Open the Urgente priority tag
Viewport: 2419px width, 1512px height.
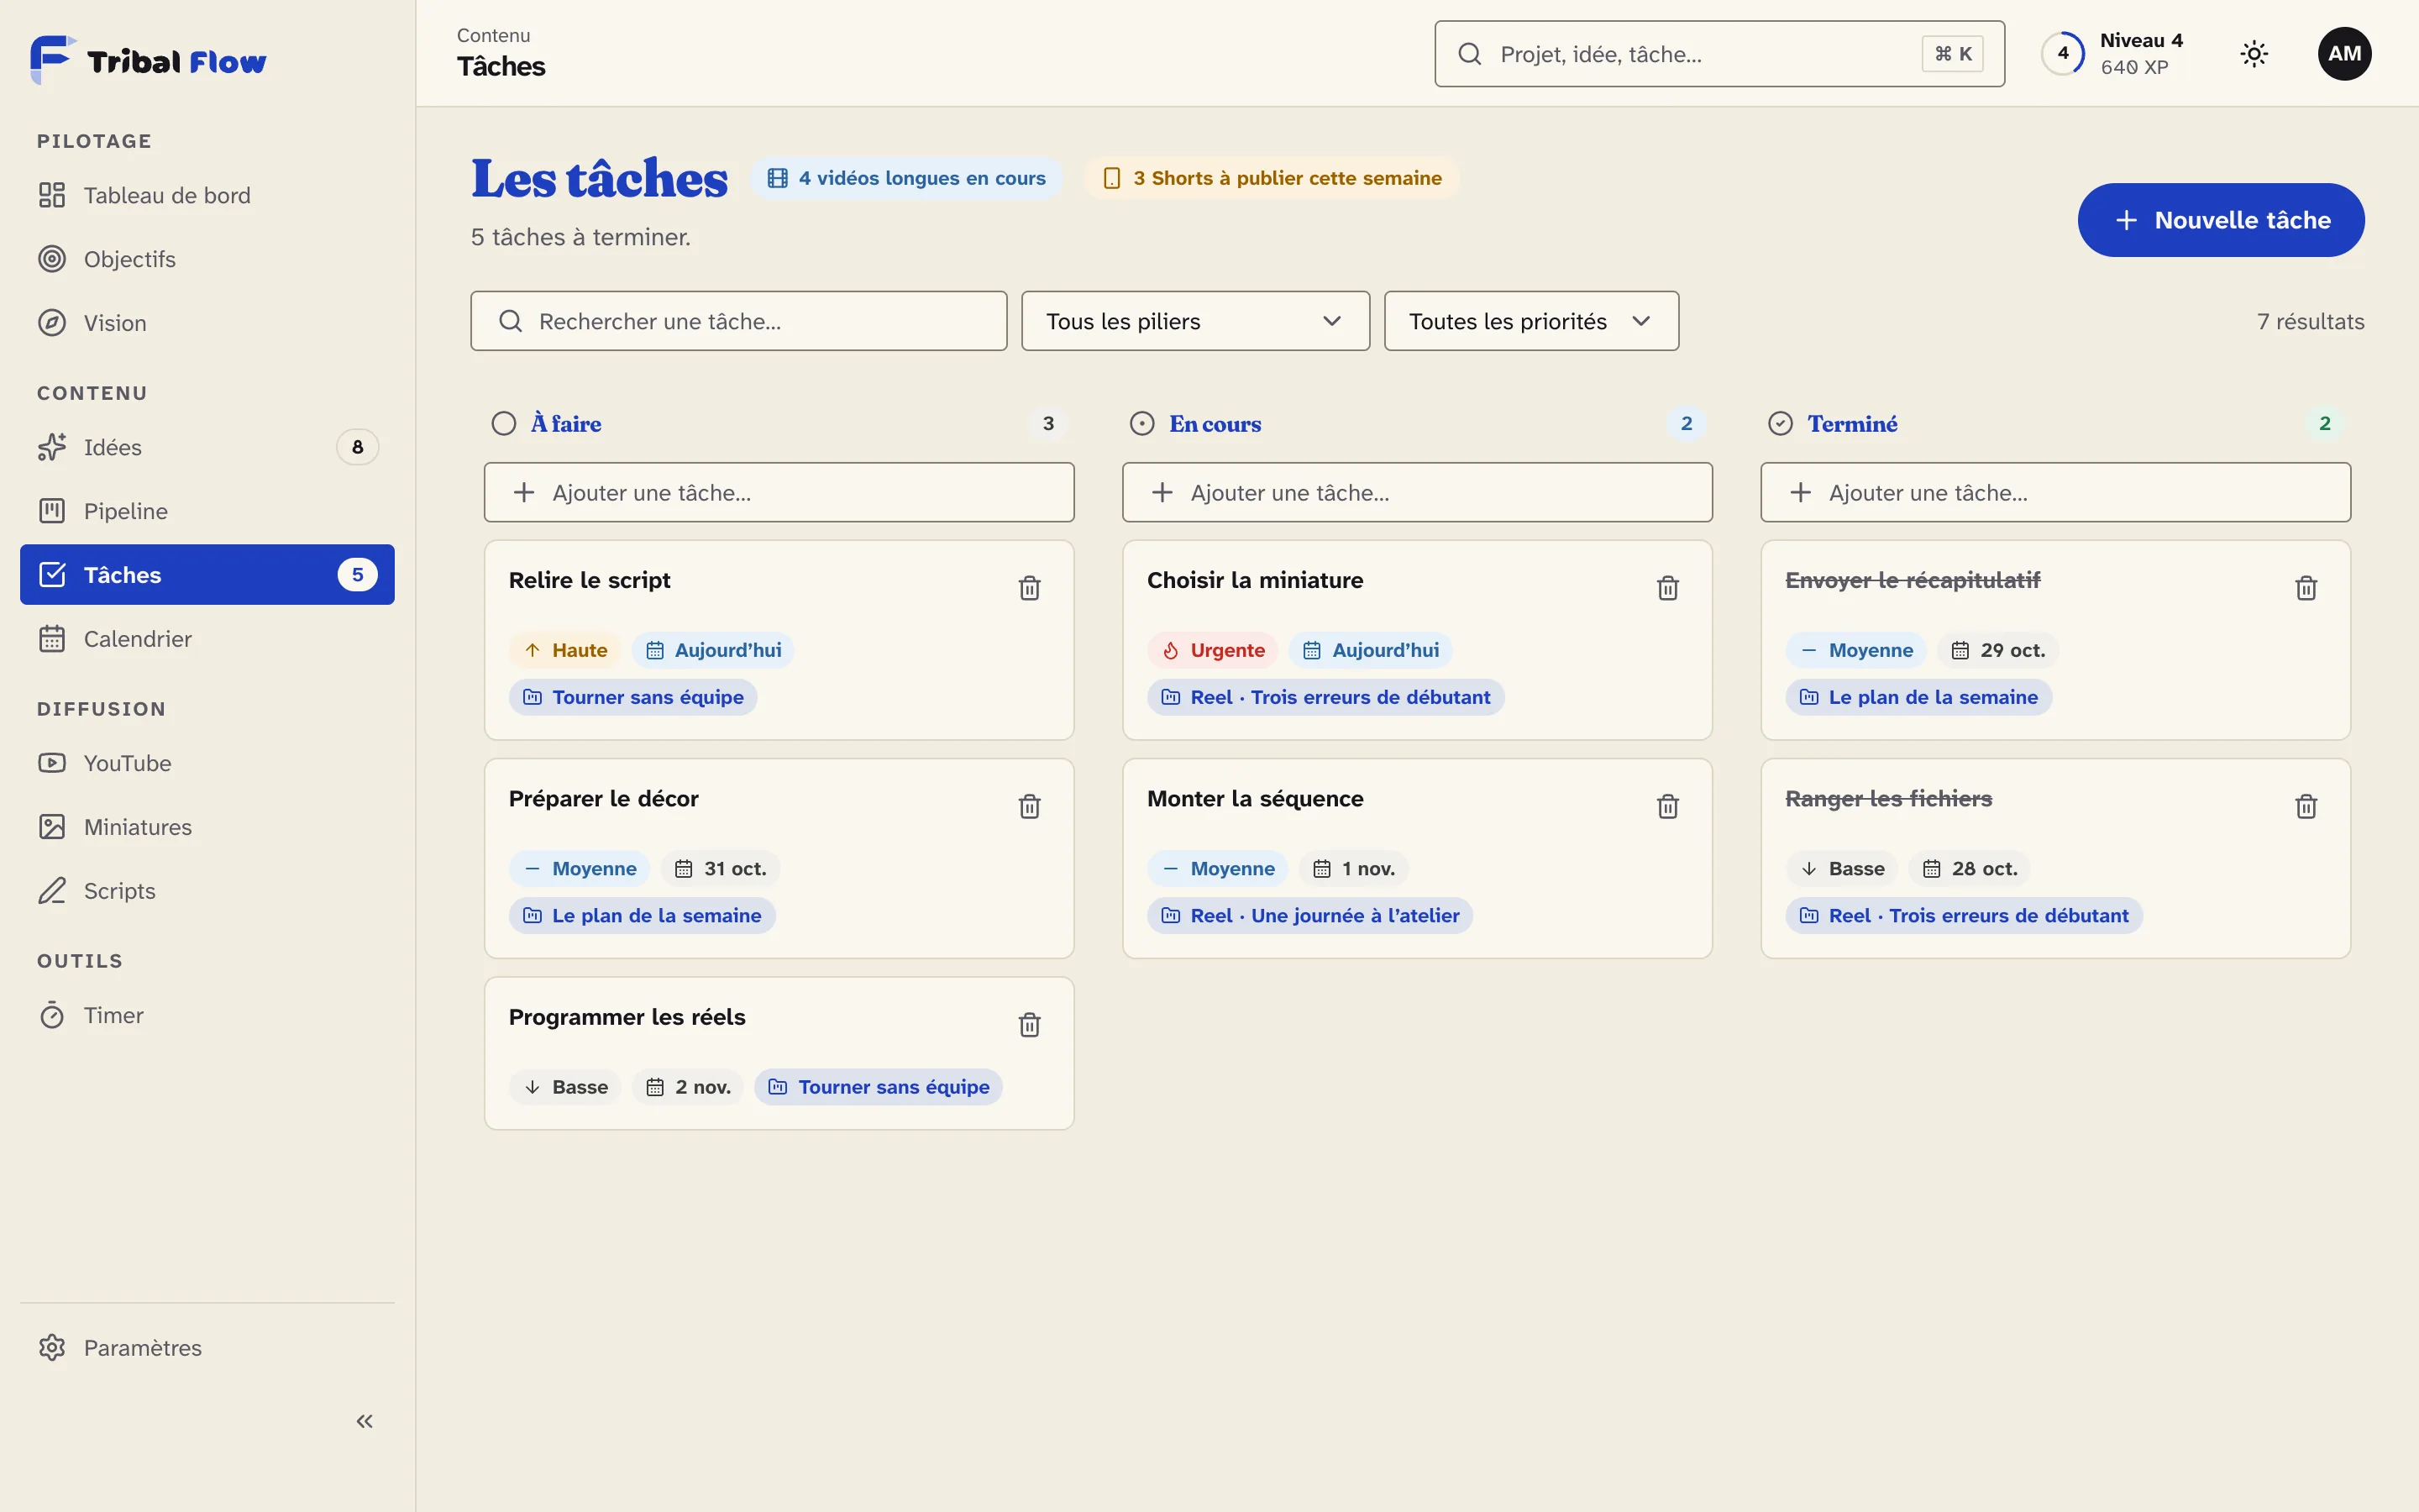1213,650
